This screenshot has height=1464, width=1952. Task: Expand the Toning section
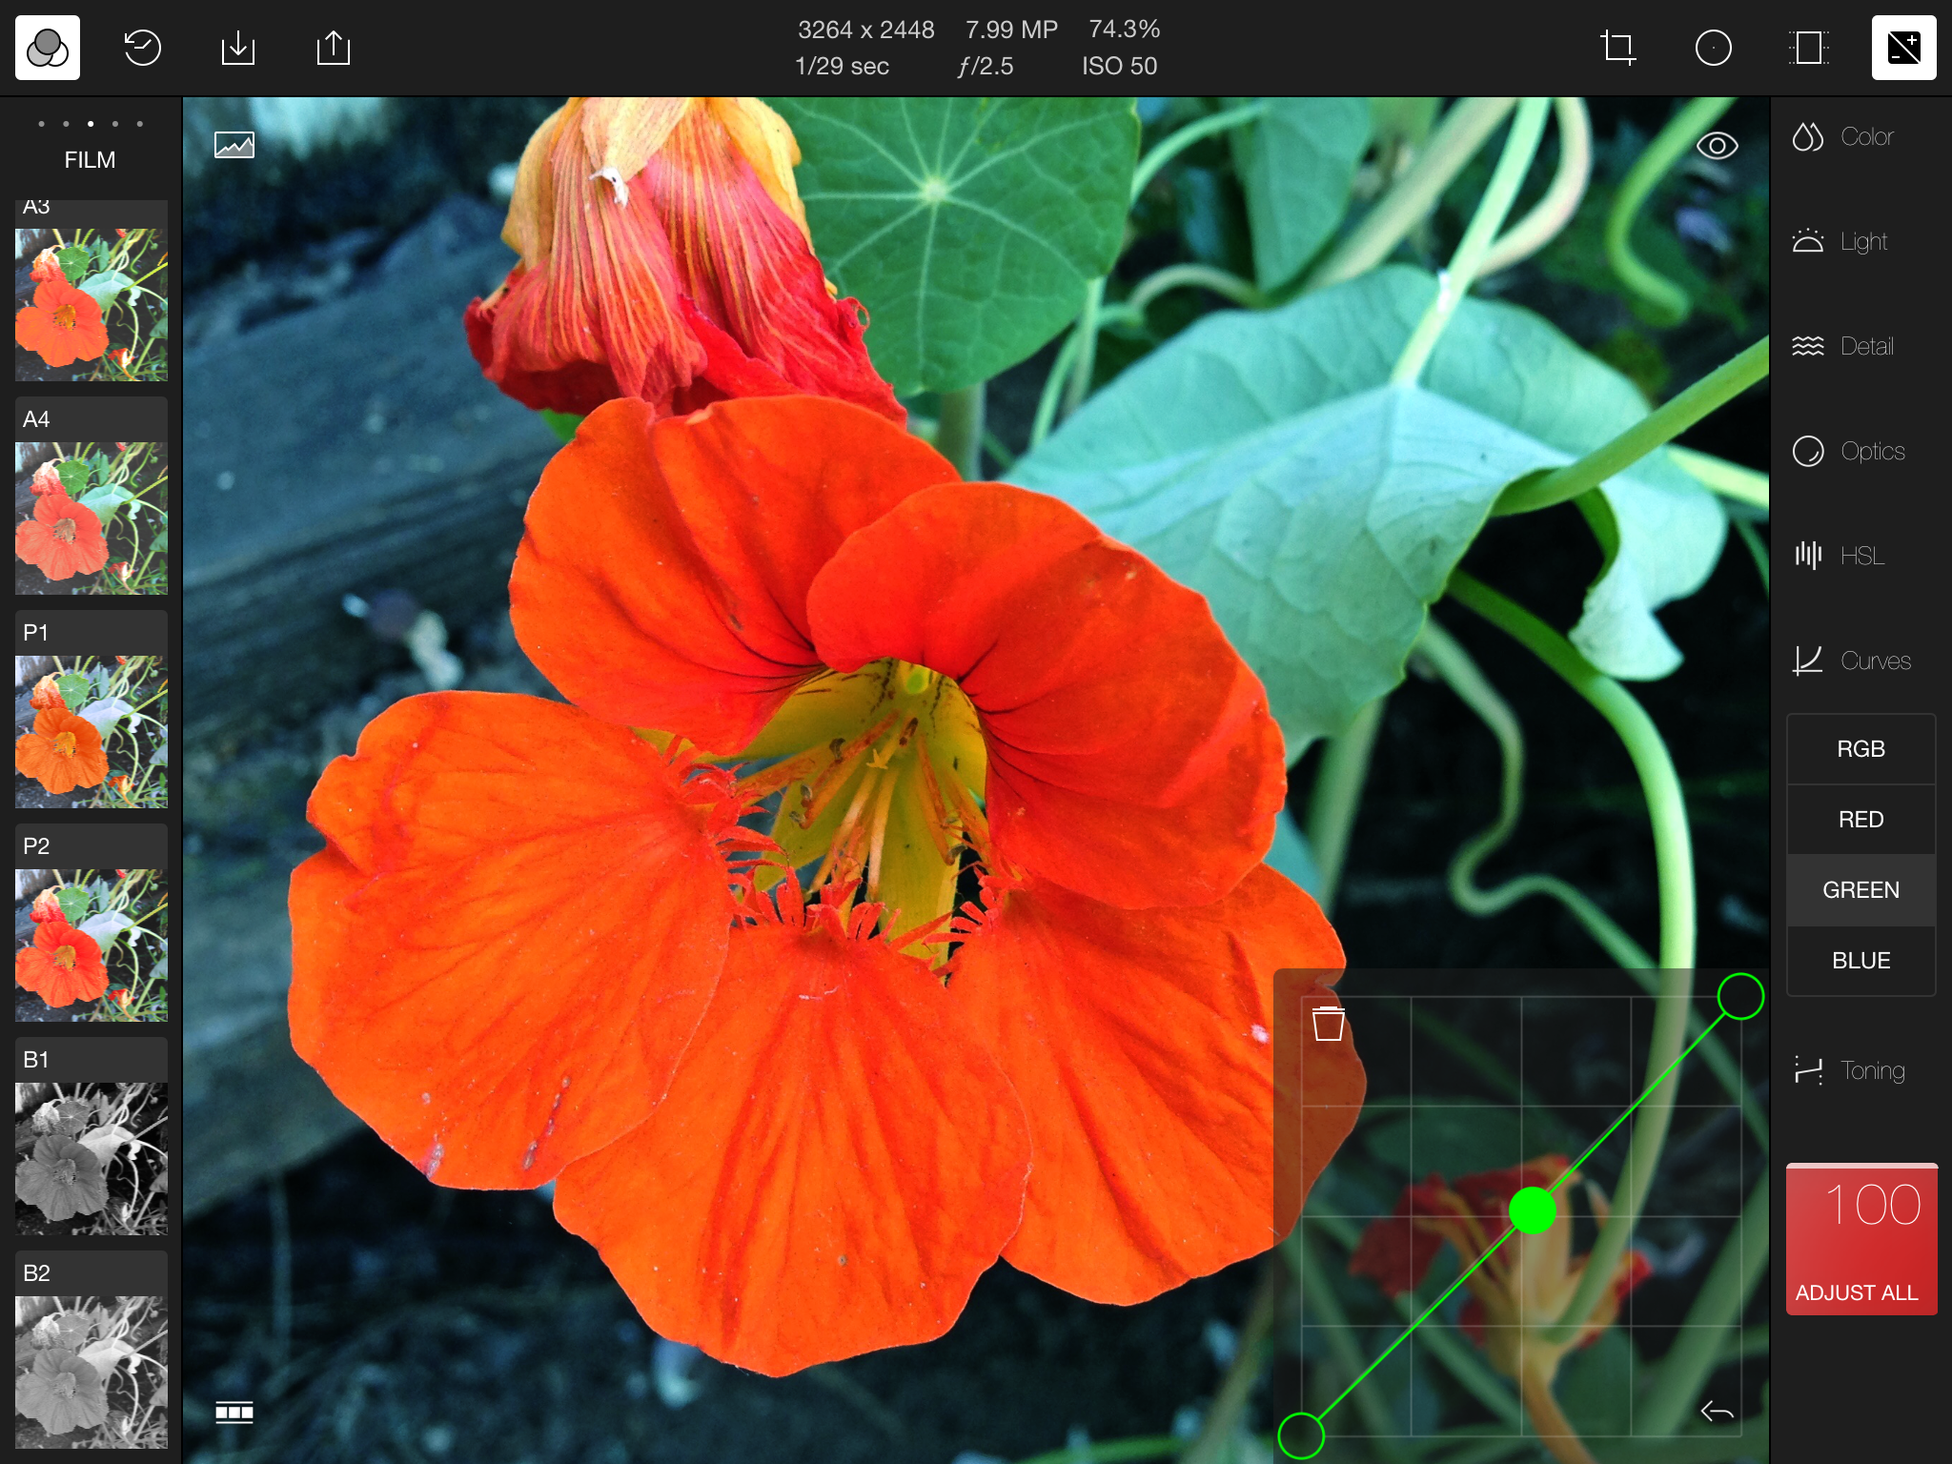1848,1070
